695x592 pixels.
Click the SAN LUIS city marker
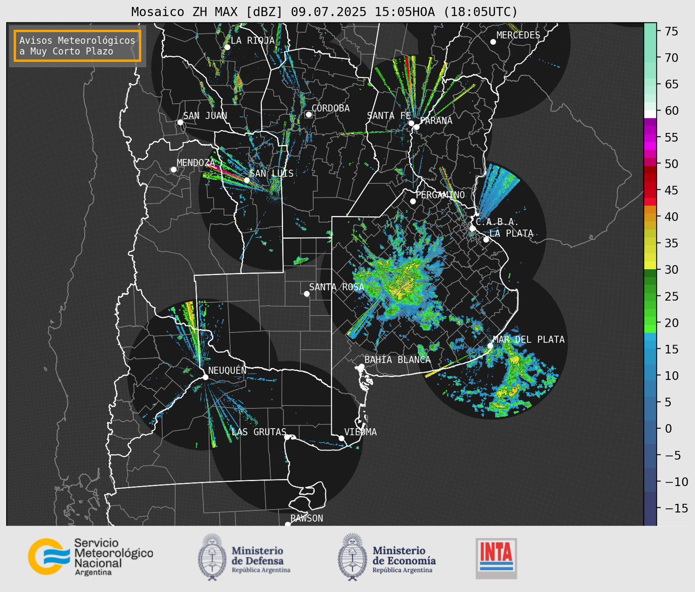[x=247, y=180]
